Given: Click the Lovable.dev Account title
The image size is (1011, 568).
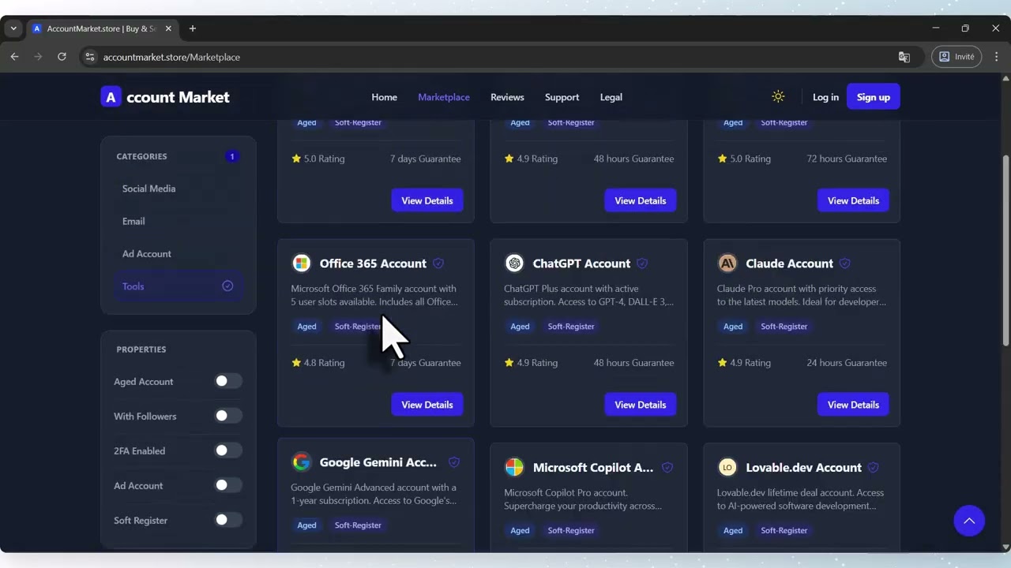Looking at the screenshot, I should (x=803, y=468).
